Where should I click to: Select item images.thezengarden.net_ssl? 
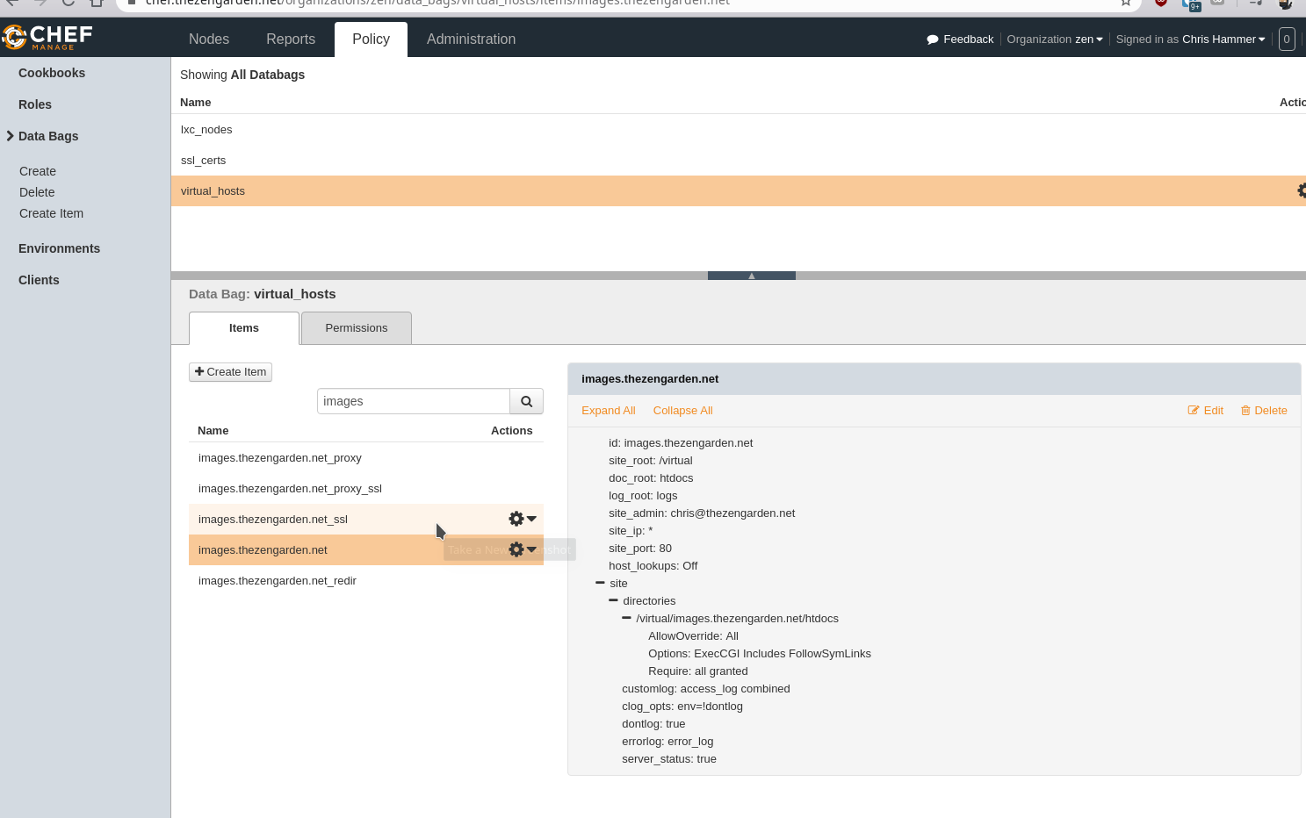point(366,520)
